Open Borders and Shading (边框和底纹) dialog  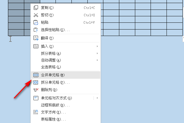pos(53,105)
